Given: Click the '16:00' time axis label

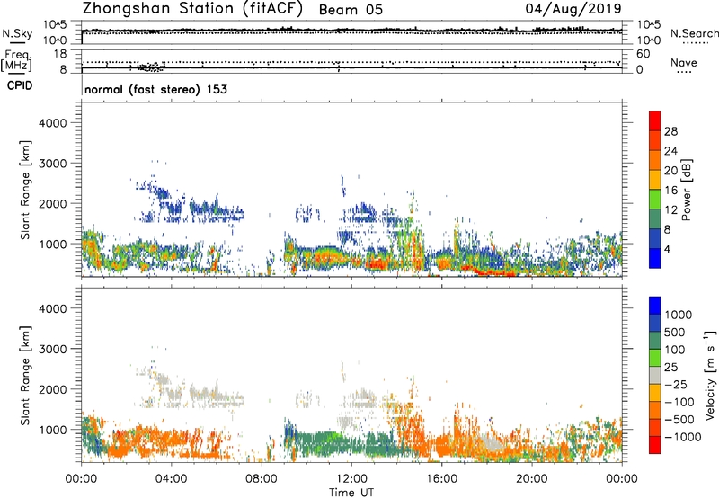Looking at the screenshot, I should pos(441,479).
